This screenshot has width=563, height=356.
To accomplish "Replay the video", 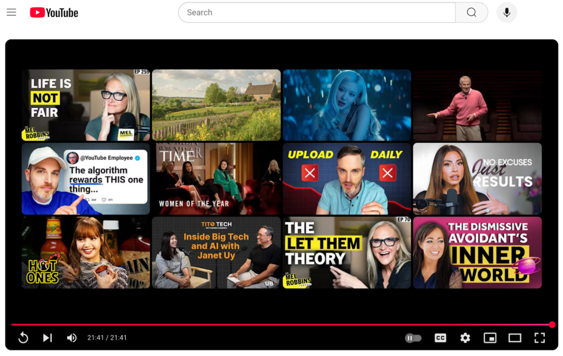I will click(x=23, y=338).
